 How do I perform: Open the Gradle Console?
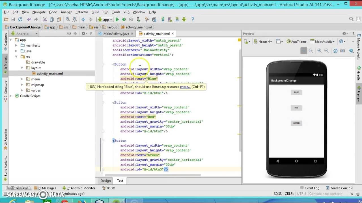click(x=339, y=188)
